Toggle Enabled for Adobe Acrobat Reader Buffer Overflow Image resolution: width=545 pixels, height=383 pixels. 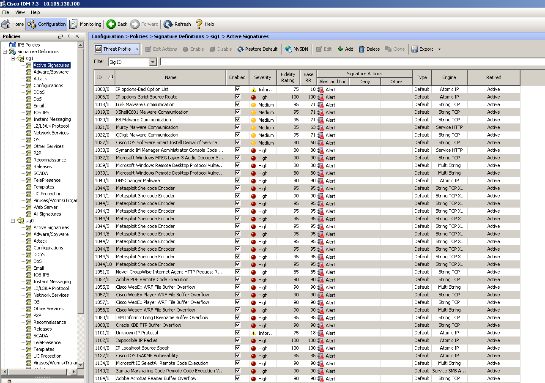pyautogui.click(x=238, y=378)
